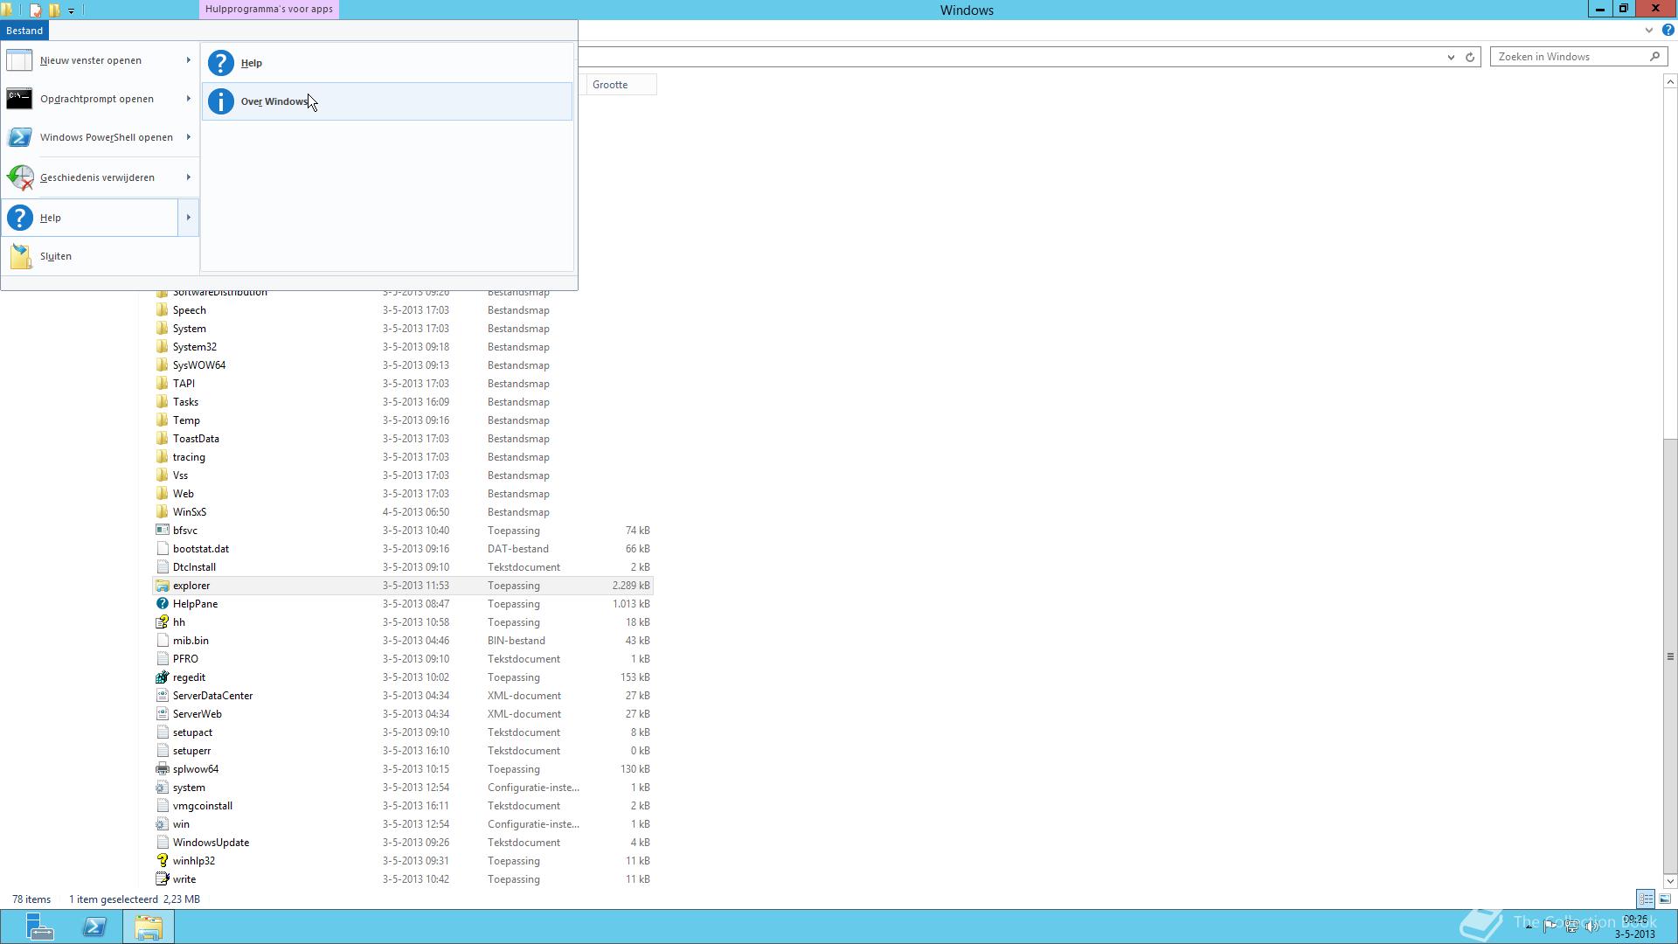
Task: Expand the Windows PowerShell openen submenu arrow
Action: point(188,137)
